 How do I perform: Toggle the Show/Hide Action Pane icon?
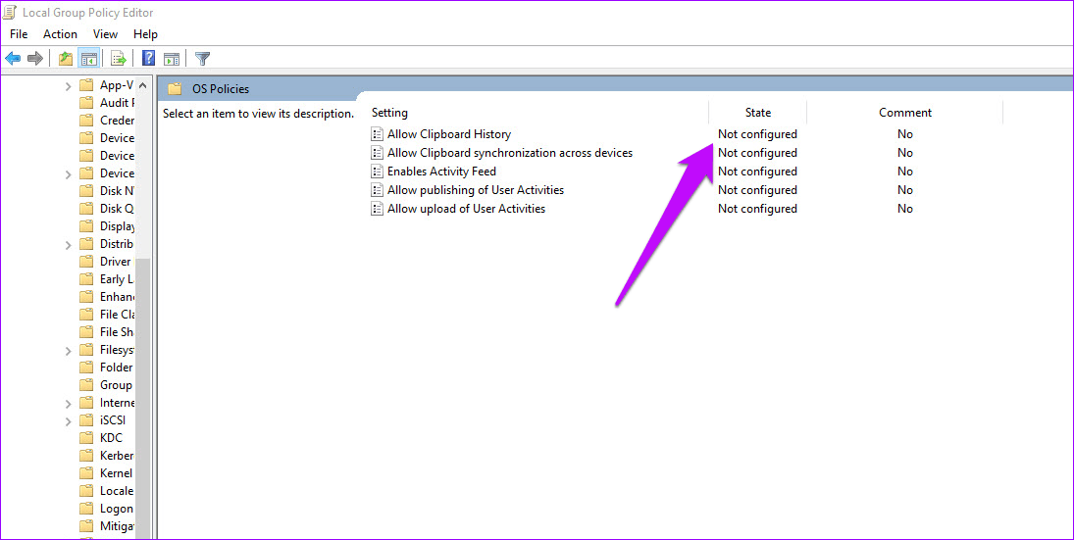pyautogui.click(x=172, y=59)
